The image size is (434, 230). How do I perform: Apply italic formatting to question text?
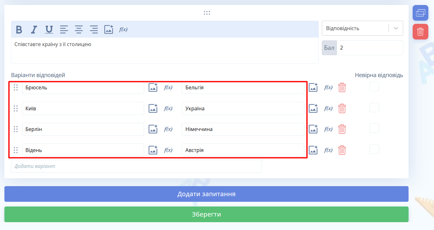tap(34, 29)
